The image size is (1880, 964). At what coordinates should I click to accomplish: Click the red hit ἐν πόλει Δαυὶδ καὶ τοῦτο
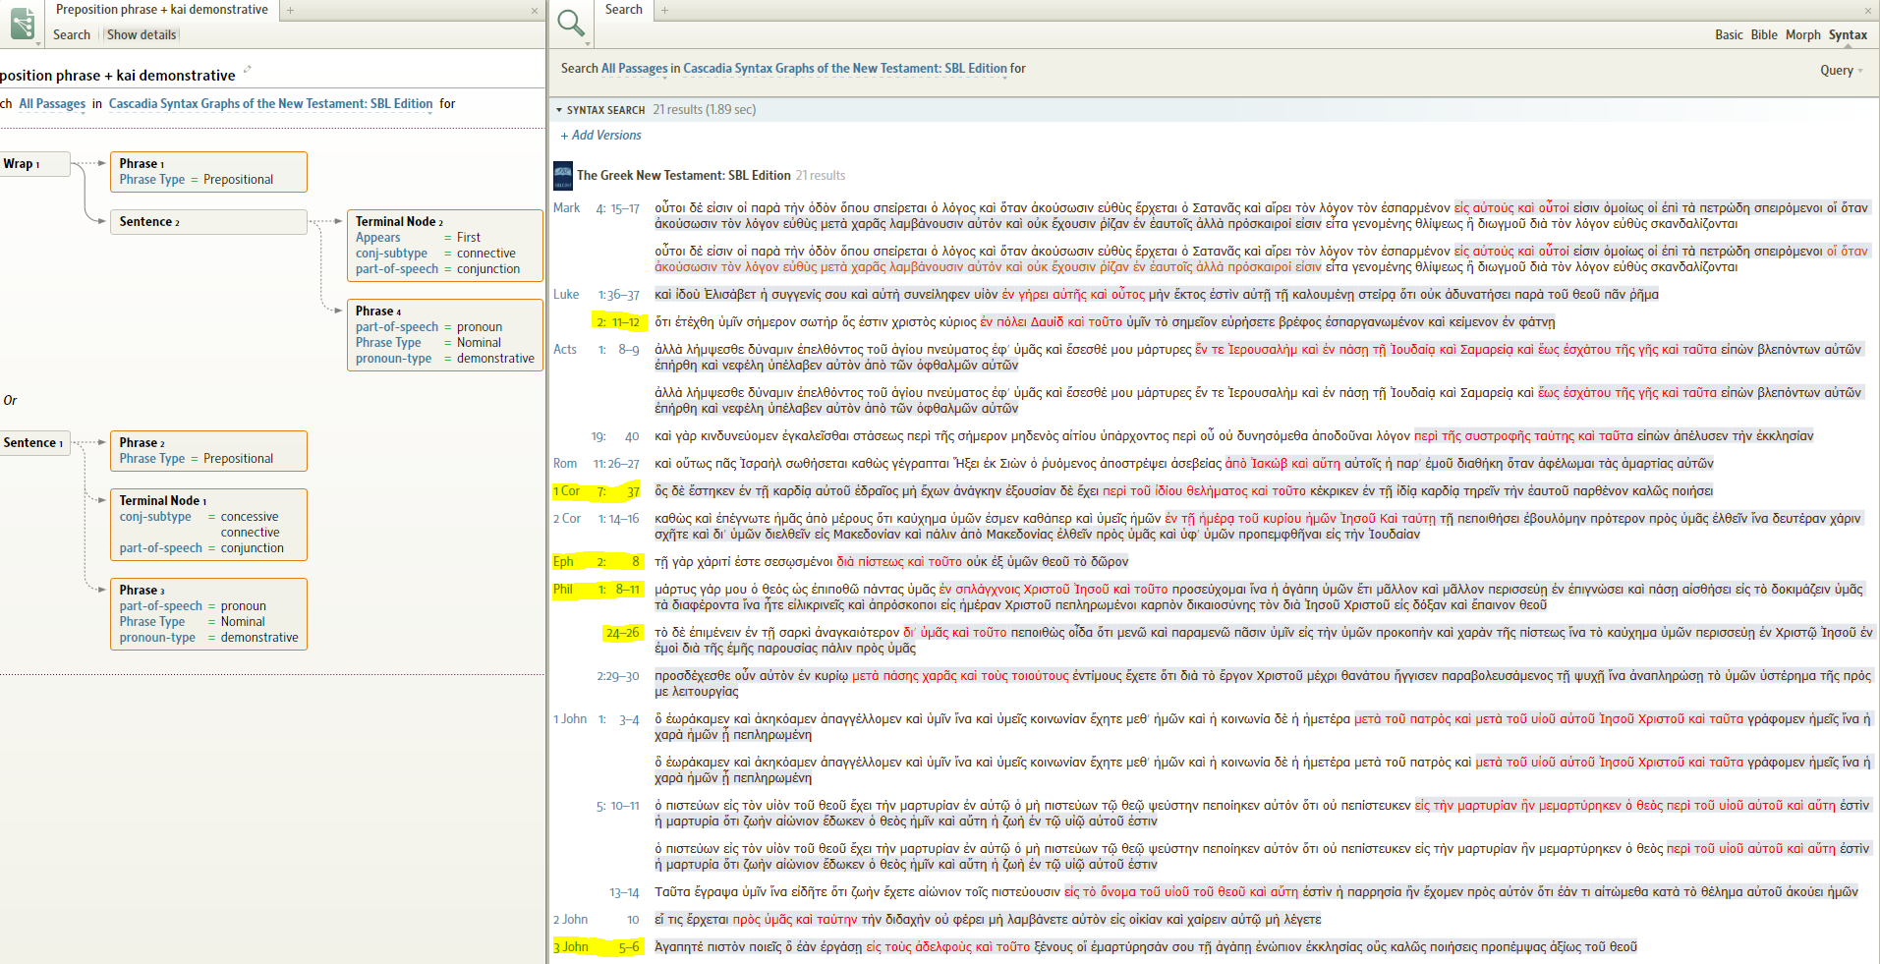tap(1052, 322)
